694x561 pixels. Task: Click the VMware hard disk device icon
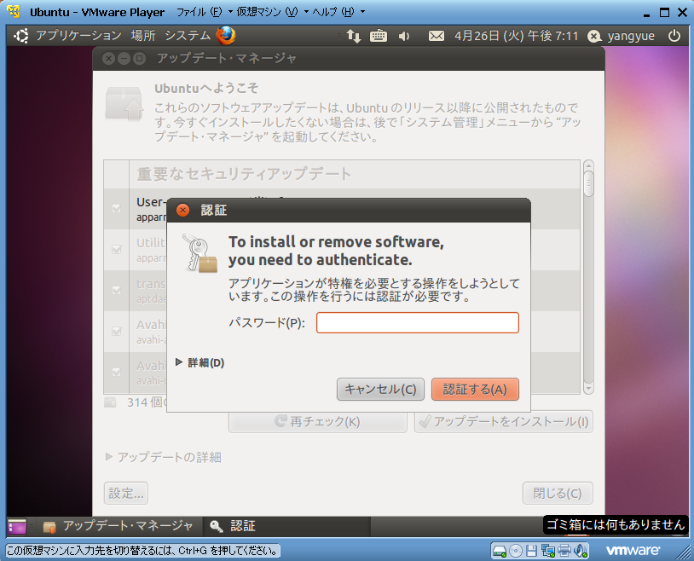[x=500, y=551]
